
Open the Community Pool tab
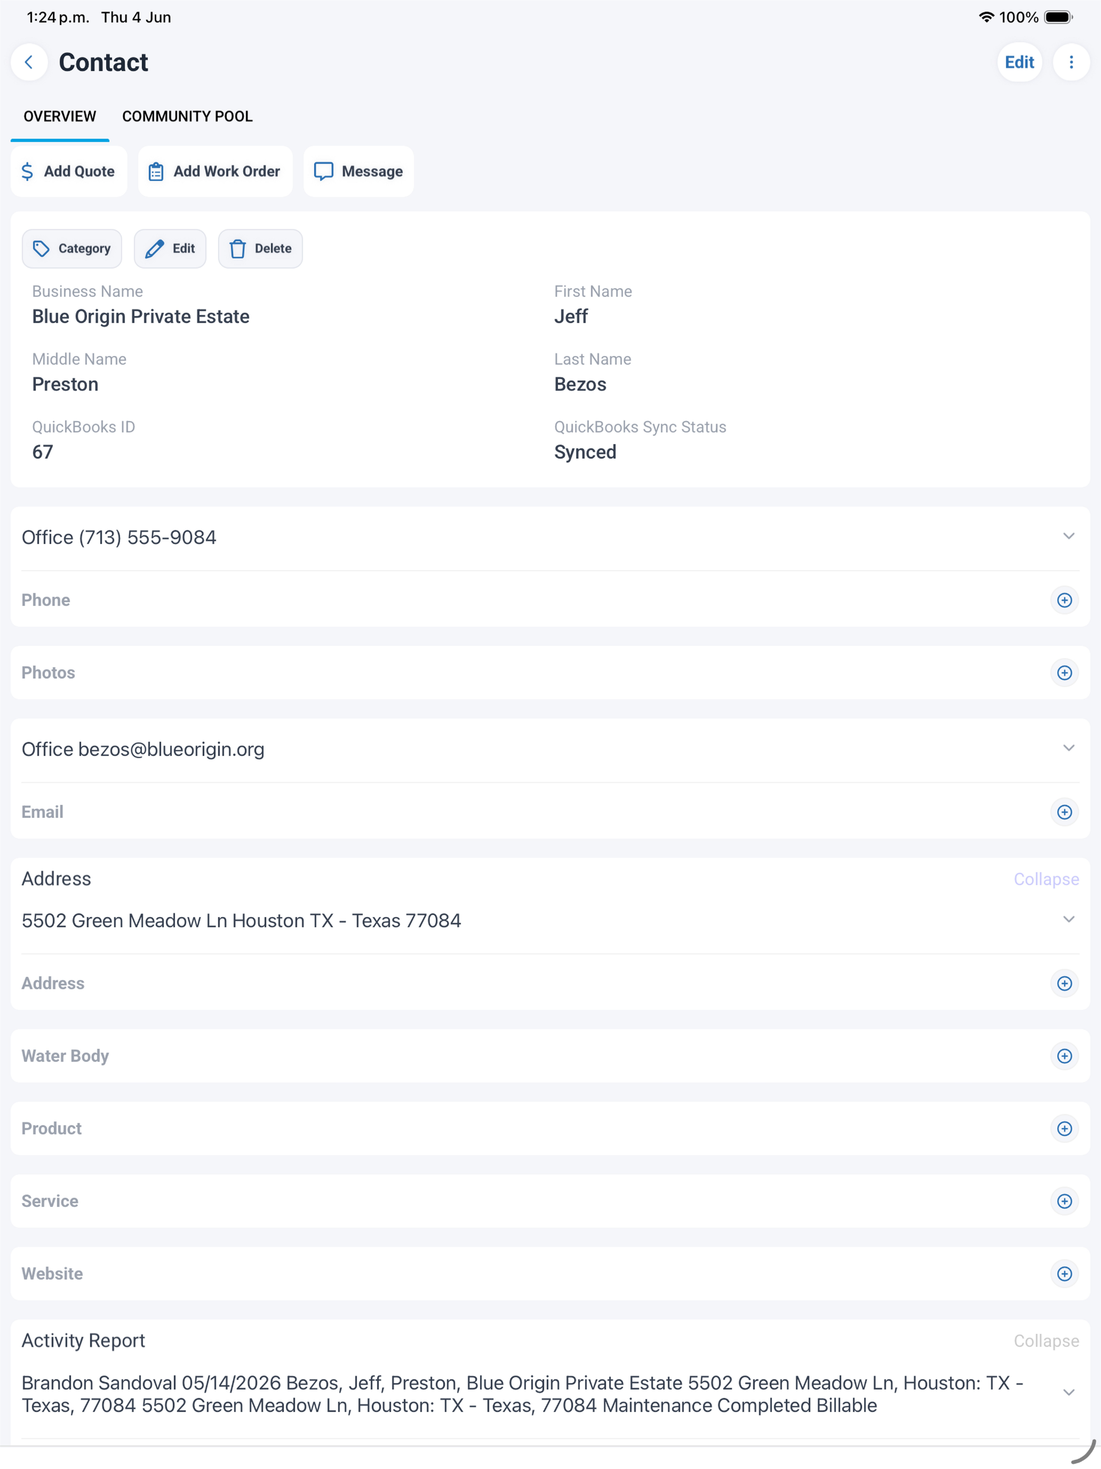click(x=187, y=116)
